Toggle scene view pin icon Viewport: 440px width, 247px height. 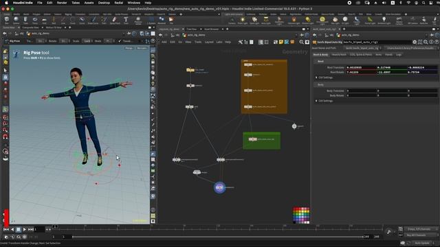pos(129,34)
